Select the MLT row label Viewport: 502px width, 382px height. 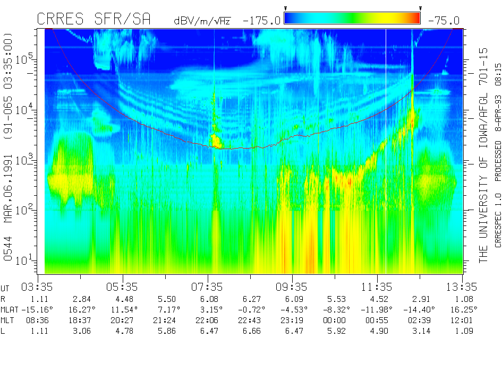click(x=7, y=320)
